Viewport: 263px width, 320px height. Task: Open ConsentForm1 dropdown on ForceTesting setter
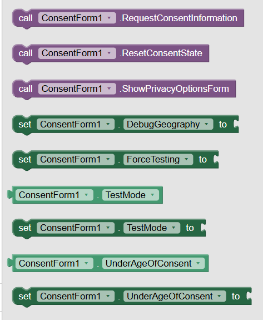76,159
